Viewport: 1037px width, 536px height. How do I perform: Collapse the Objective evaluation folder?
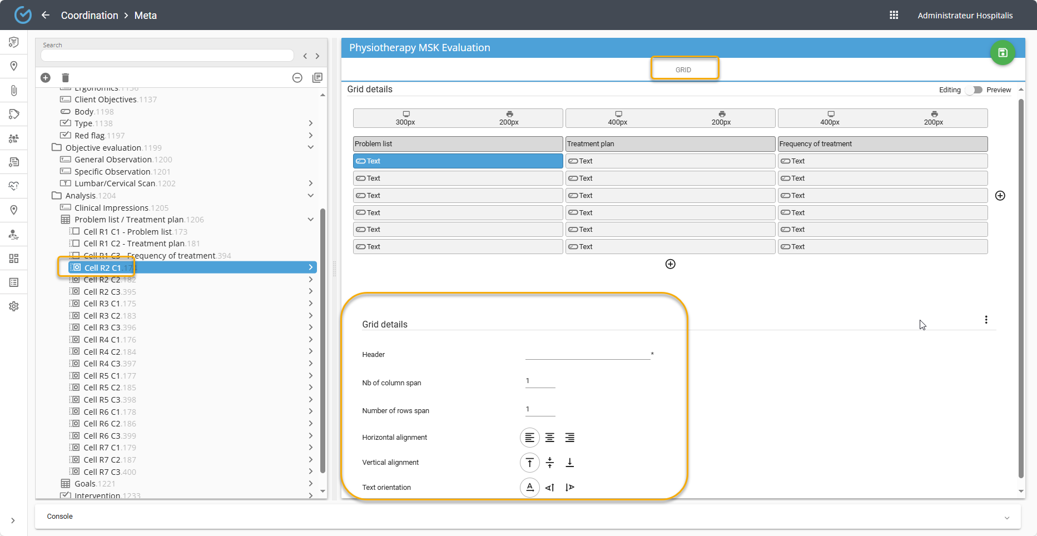point(310,147)
